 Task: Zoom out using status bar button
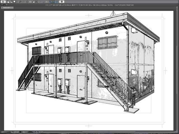15,132
